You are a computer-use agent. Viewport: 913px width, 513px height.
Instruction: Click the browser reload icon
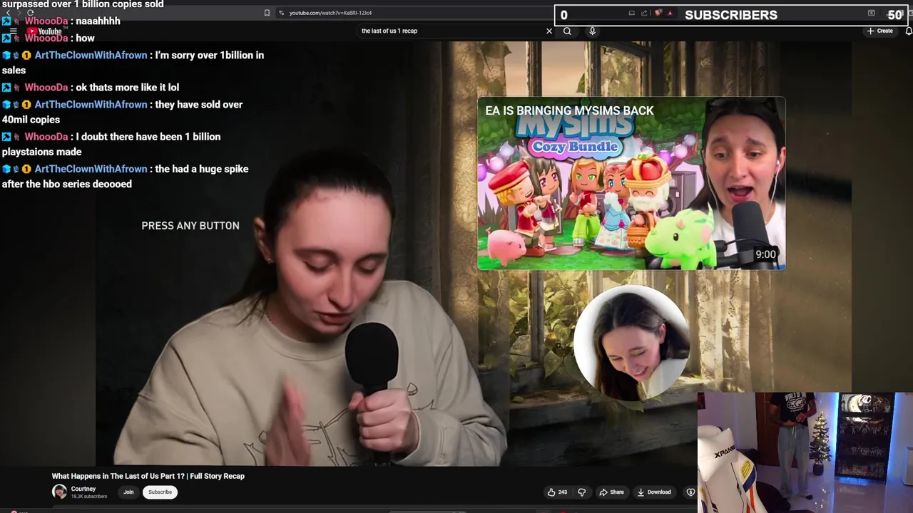click(x=30, y=13)
